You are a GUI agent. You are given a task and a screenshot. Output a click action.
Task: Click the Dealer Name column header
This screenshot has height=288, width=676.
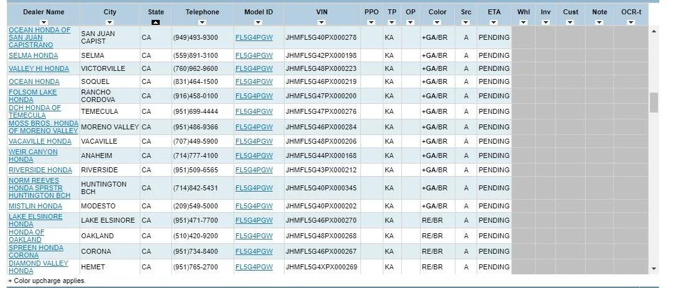click(x=43, y=12)
